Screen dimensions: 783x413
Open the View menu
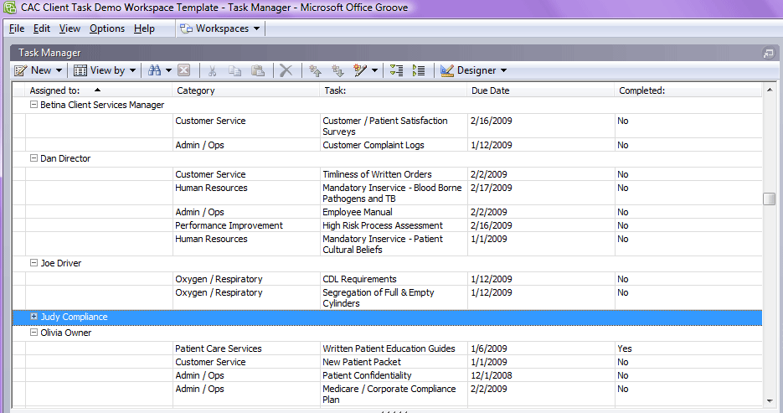point(70,28)
